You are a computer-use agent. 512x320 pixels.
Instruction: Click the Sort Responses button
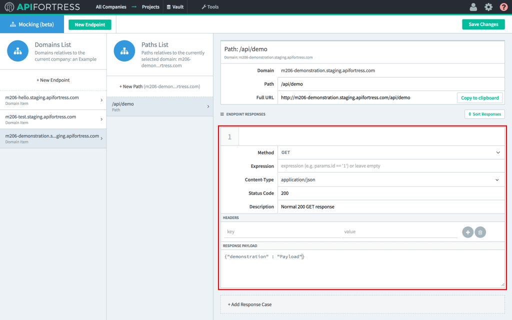click(484, 114)
